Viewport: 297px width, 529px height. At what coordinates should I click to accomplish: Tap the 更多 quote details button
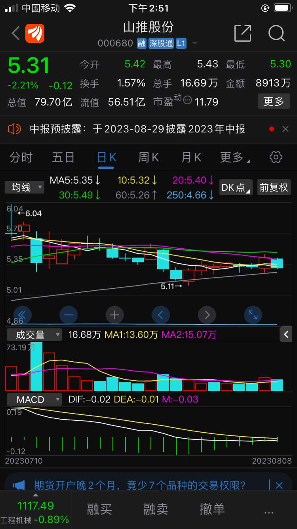pos(274,102)
